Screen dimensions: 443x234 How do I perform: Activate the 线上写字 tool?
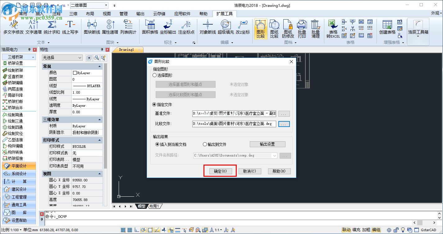pyautogui.click(x=70, y=27)
